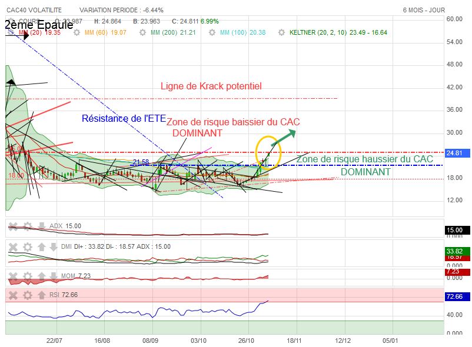Viewport: 472px width, 347px height.
Task: Click the MOM 7.23 label
Action: 76,276
